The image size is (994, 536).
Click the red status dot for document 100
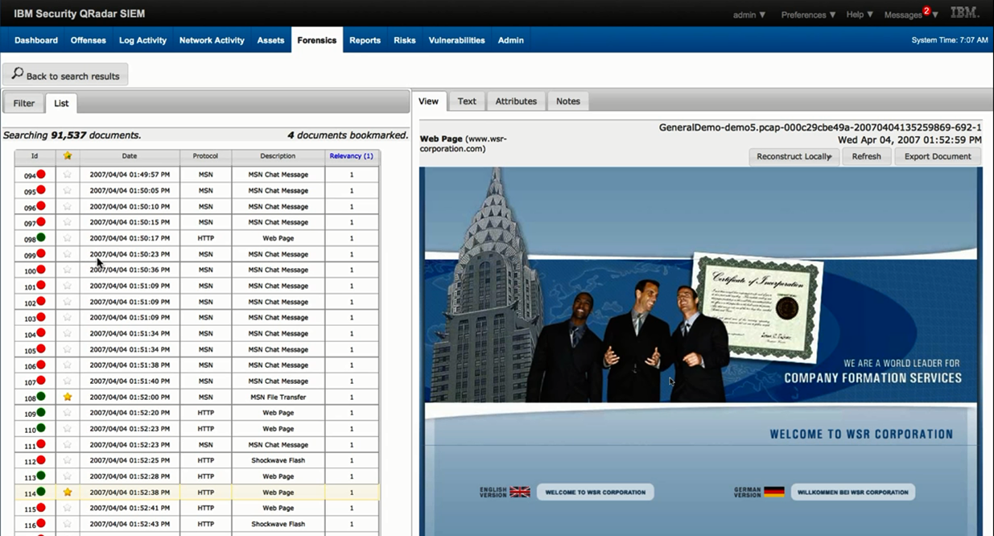click(x=41, y=270)
